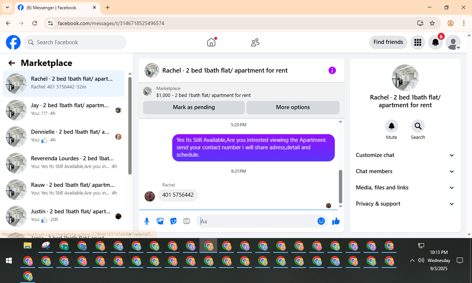
Task: Show hidden system tray icons
Action: [412, 261]
